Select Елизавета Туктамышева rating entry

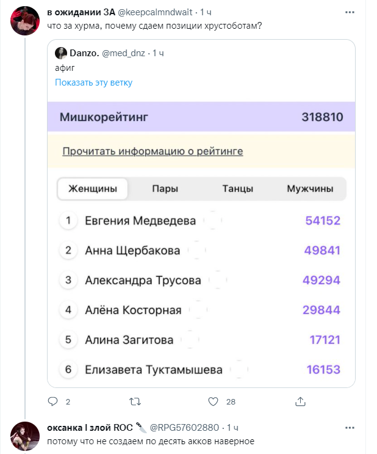(153, 370)
